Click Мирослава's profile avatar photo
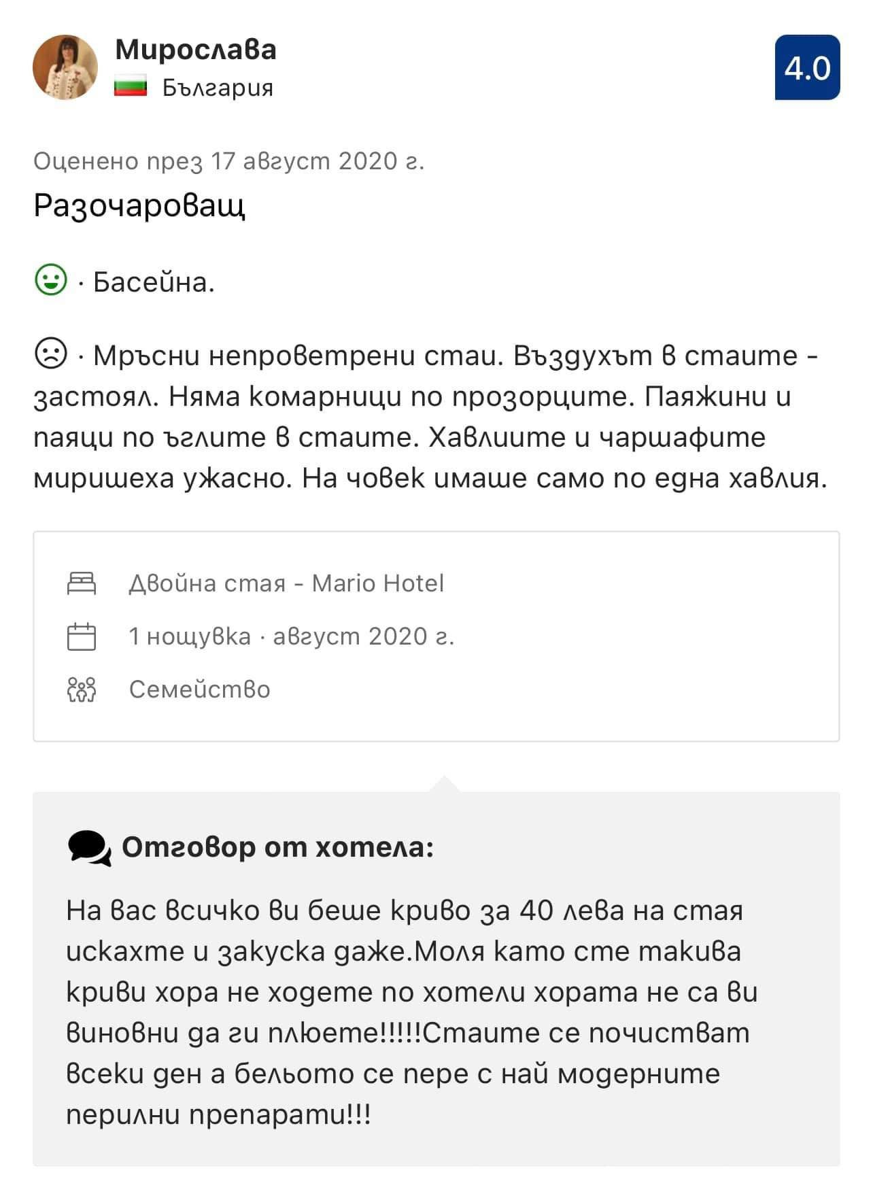The image size is (873, 1177). pyautogui.click(x=65, y=67)
